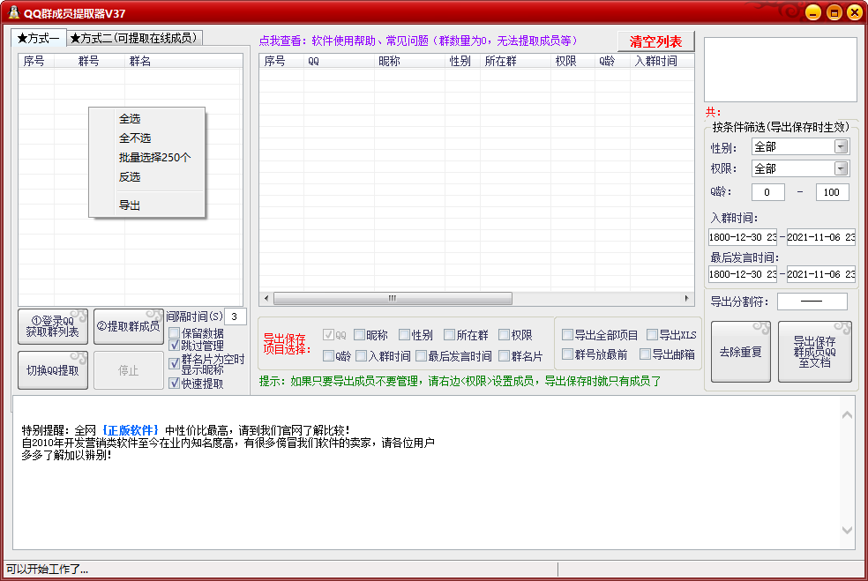Click the Q龄 minimum value field

[x=767, y=192]
